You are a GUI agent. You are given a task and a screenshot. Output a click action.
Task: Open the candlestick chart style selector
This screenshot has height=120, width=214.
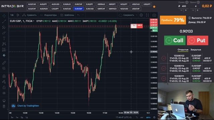coord(18,15)
